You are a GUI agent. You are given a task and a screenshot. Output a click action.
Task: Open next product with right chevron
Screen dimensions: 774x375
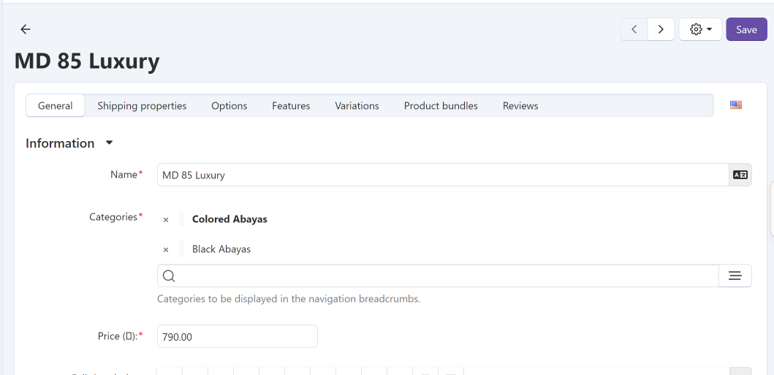pyautogui.click(x=661, y=29)
